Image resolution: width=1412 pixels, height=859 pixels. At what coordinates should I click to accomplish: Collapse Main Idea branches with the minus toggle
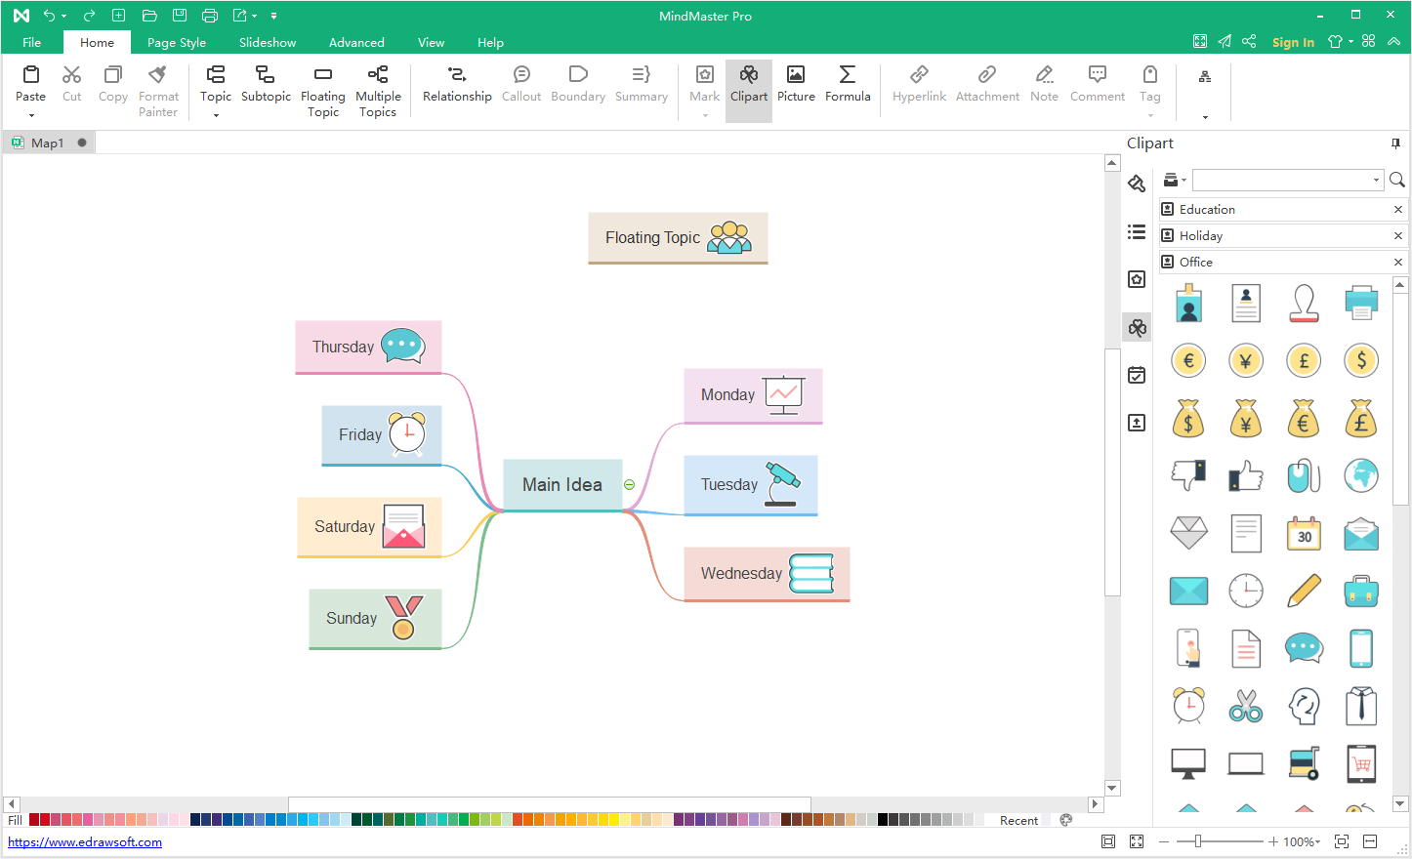point(630,485)
